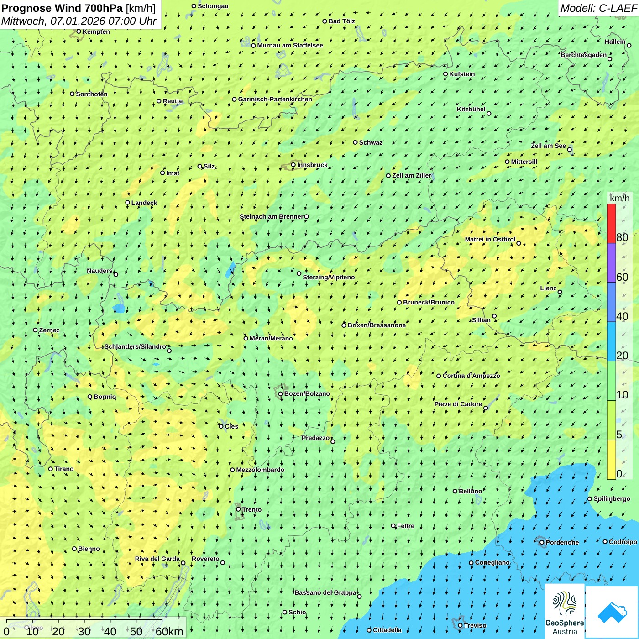Click the 'Bassano del Grappa' label
The image size is (639, 639).
click(325, 592)
